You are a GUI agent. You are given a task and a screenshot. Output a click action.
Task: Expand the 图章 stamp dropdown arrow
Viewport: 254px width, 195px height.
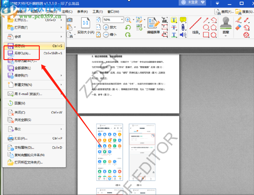225,36
